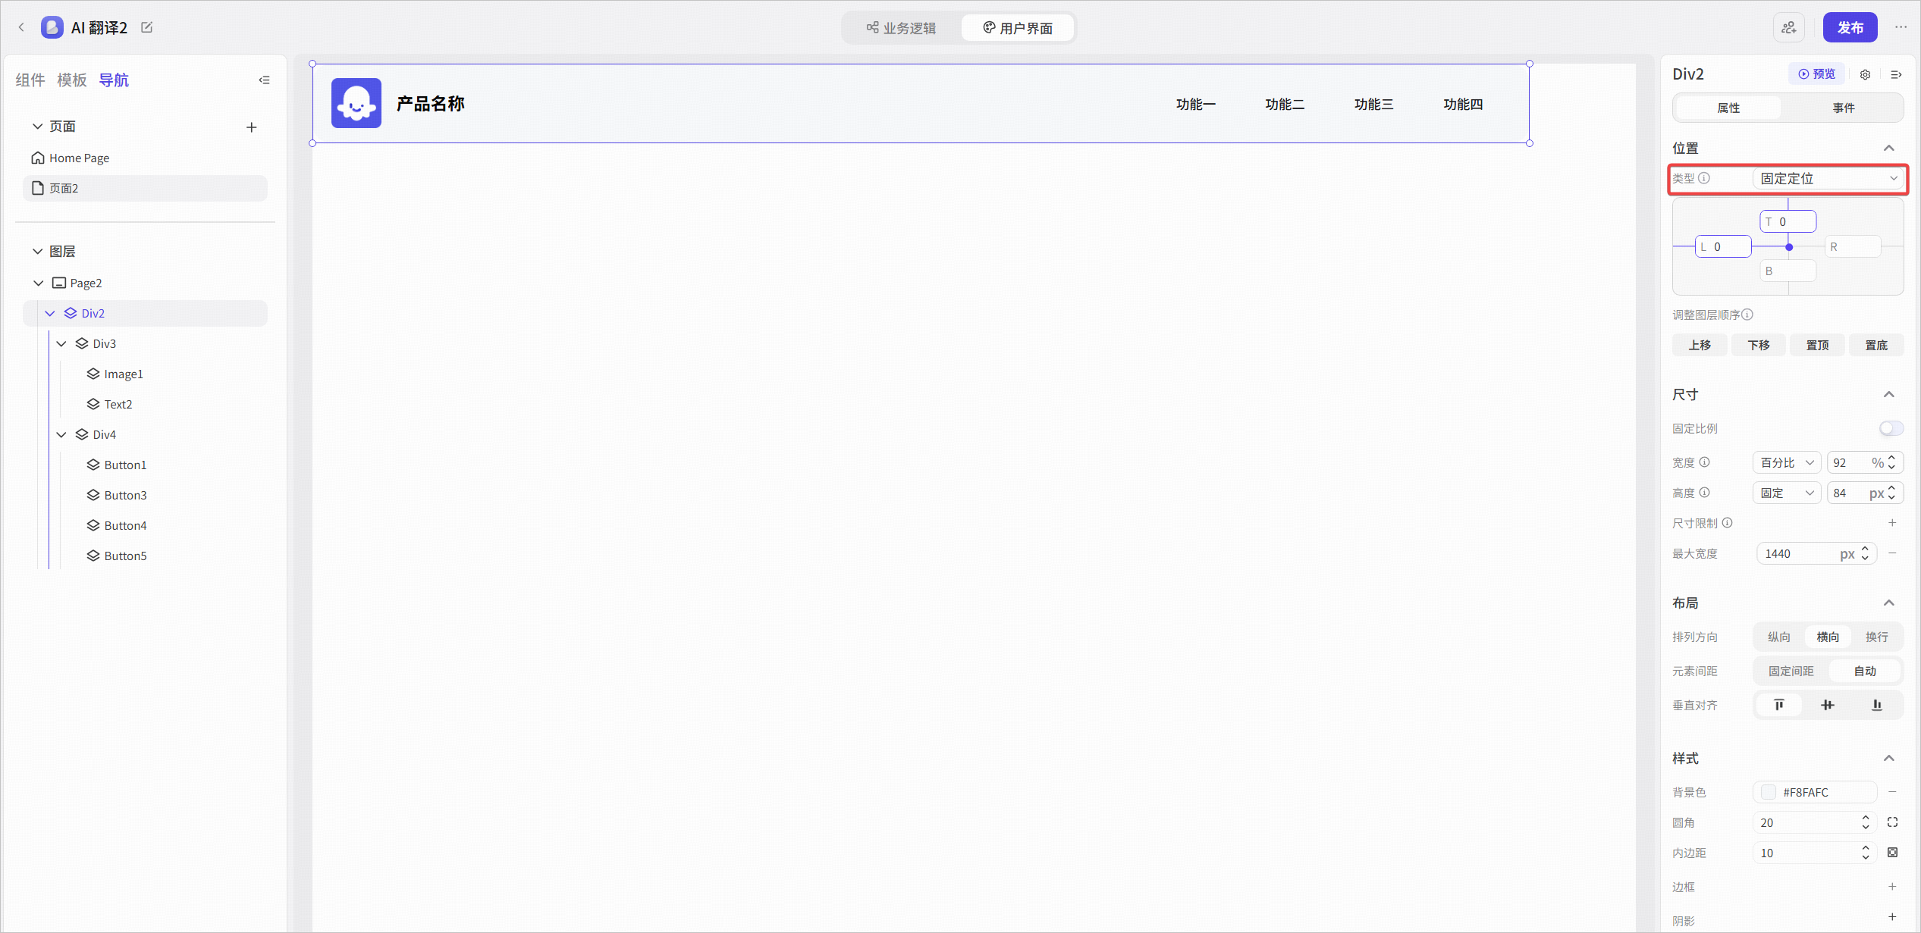Add a border with 边框 plus
1921x933 pixels.
(1892, 887)
